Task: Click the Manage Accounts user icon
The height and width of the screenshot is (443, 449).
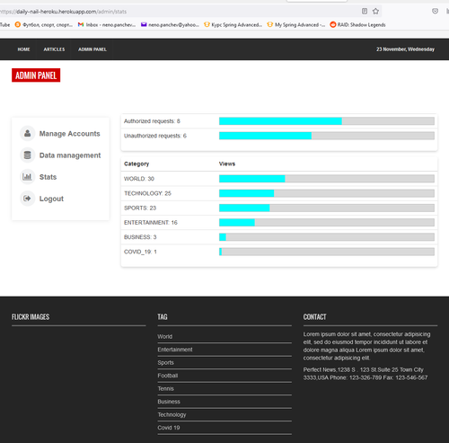Action: click(27, 133)
